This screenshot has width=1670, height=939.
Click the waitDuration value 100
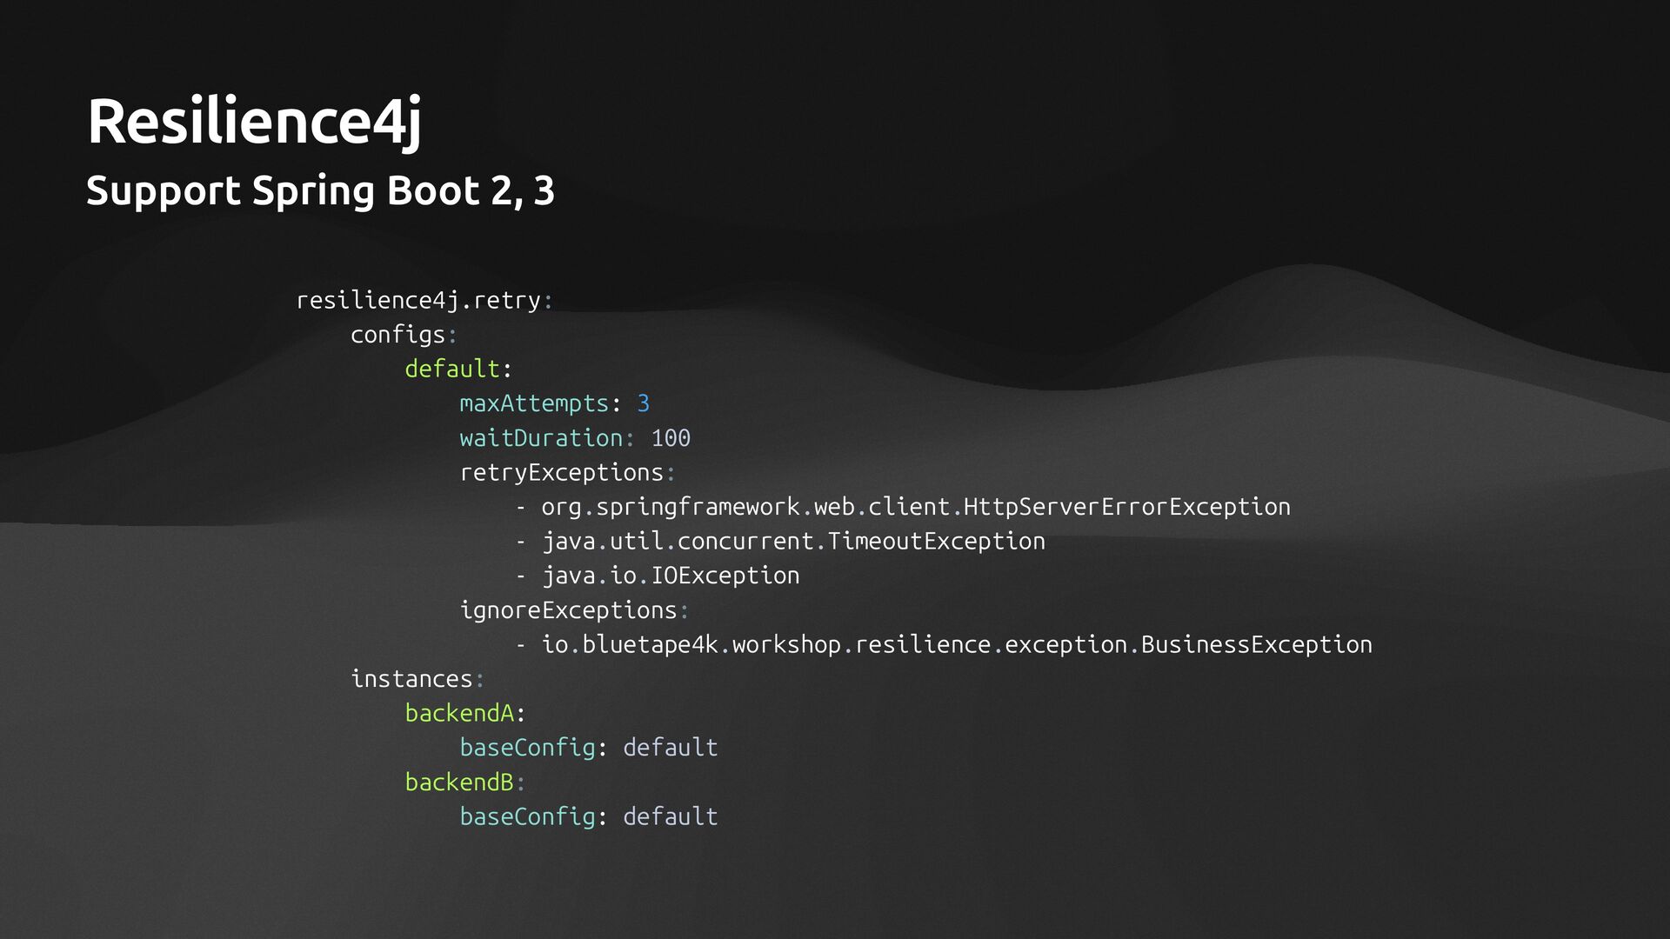(x=671, y=438)
